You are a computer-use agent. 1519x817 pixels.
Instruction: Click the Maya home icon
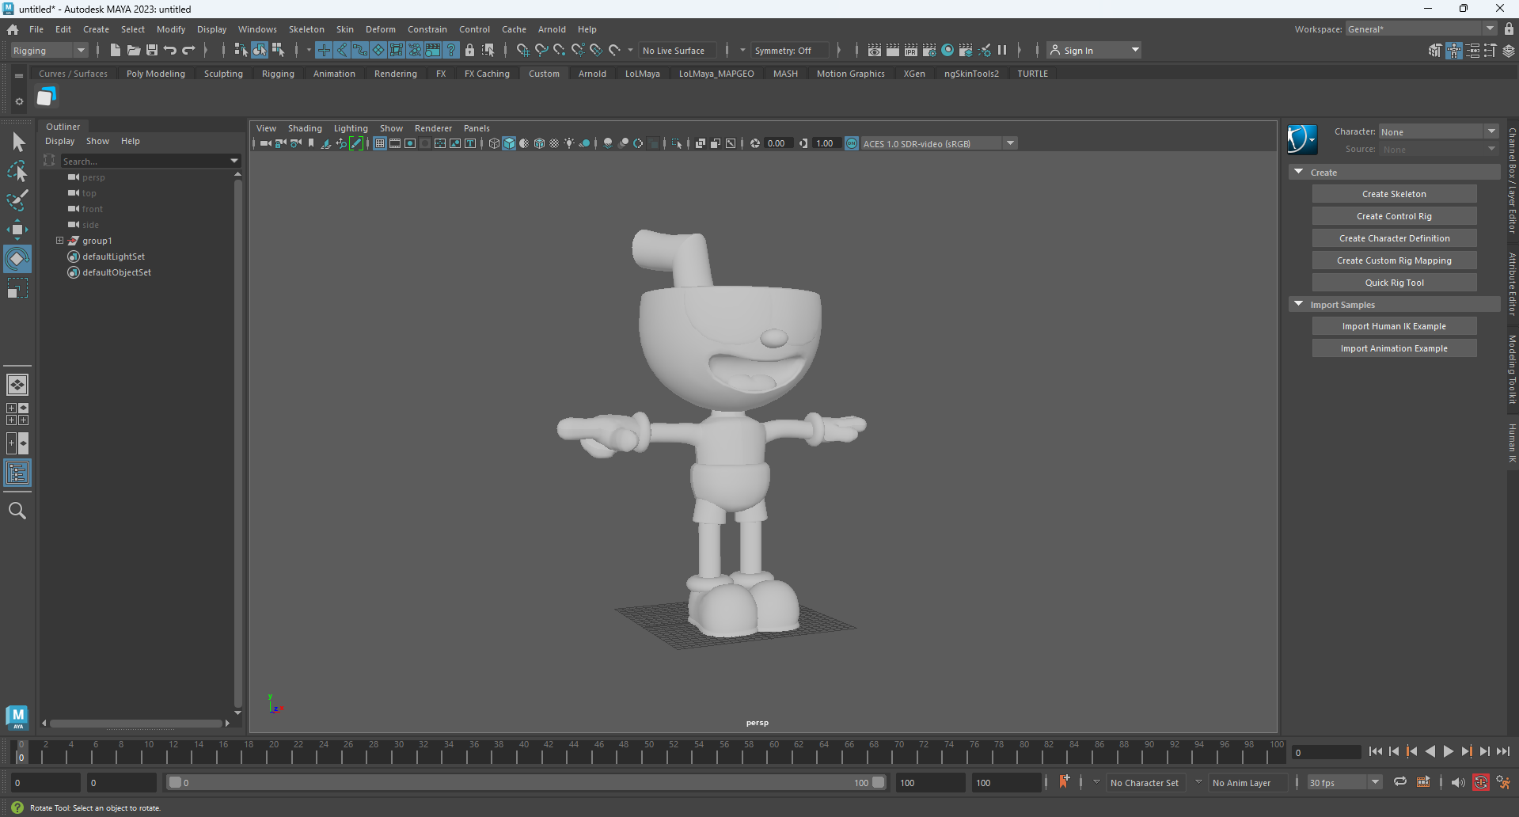point(13,29)
